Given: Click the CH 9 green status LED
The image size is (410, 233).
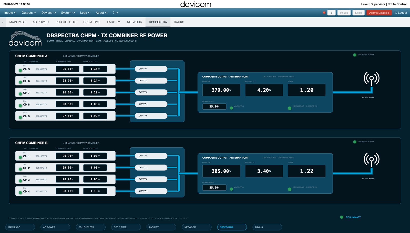Looking at the screenshot, I should (x=20, y=118).
